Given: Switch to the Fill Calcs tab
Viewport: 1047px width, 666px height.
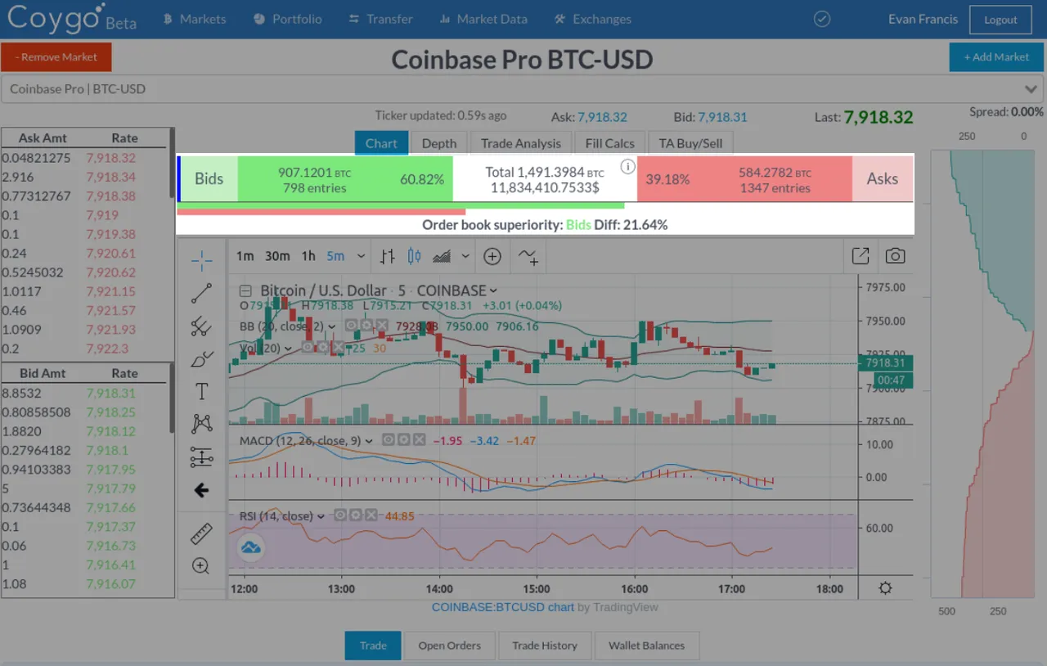Looking at the screenshot, I should pos(610,143).
